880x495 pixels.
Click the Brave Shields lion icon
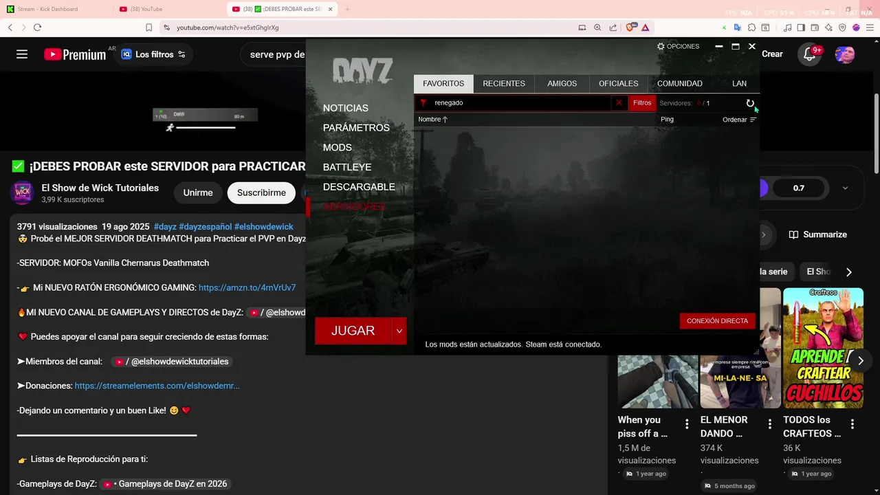(x=630, y=27)
